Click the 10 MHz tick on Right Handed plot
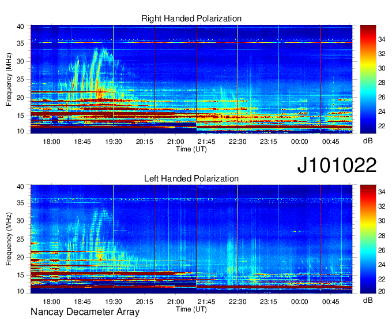 [x=21, y=131]
